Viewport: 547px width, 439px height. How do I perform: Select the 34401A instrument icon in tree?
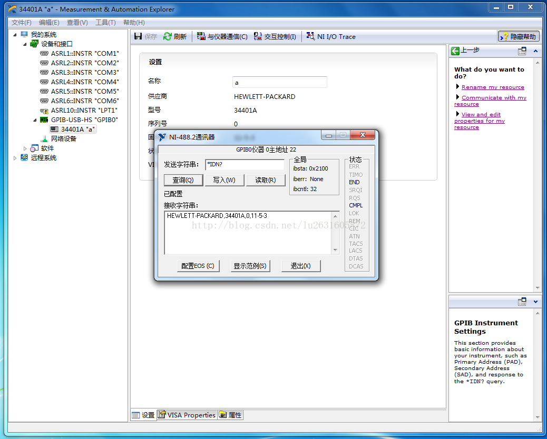pos(54,129)
